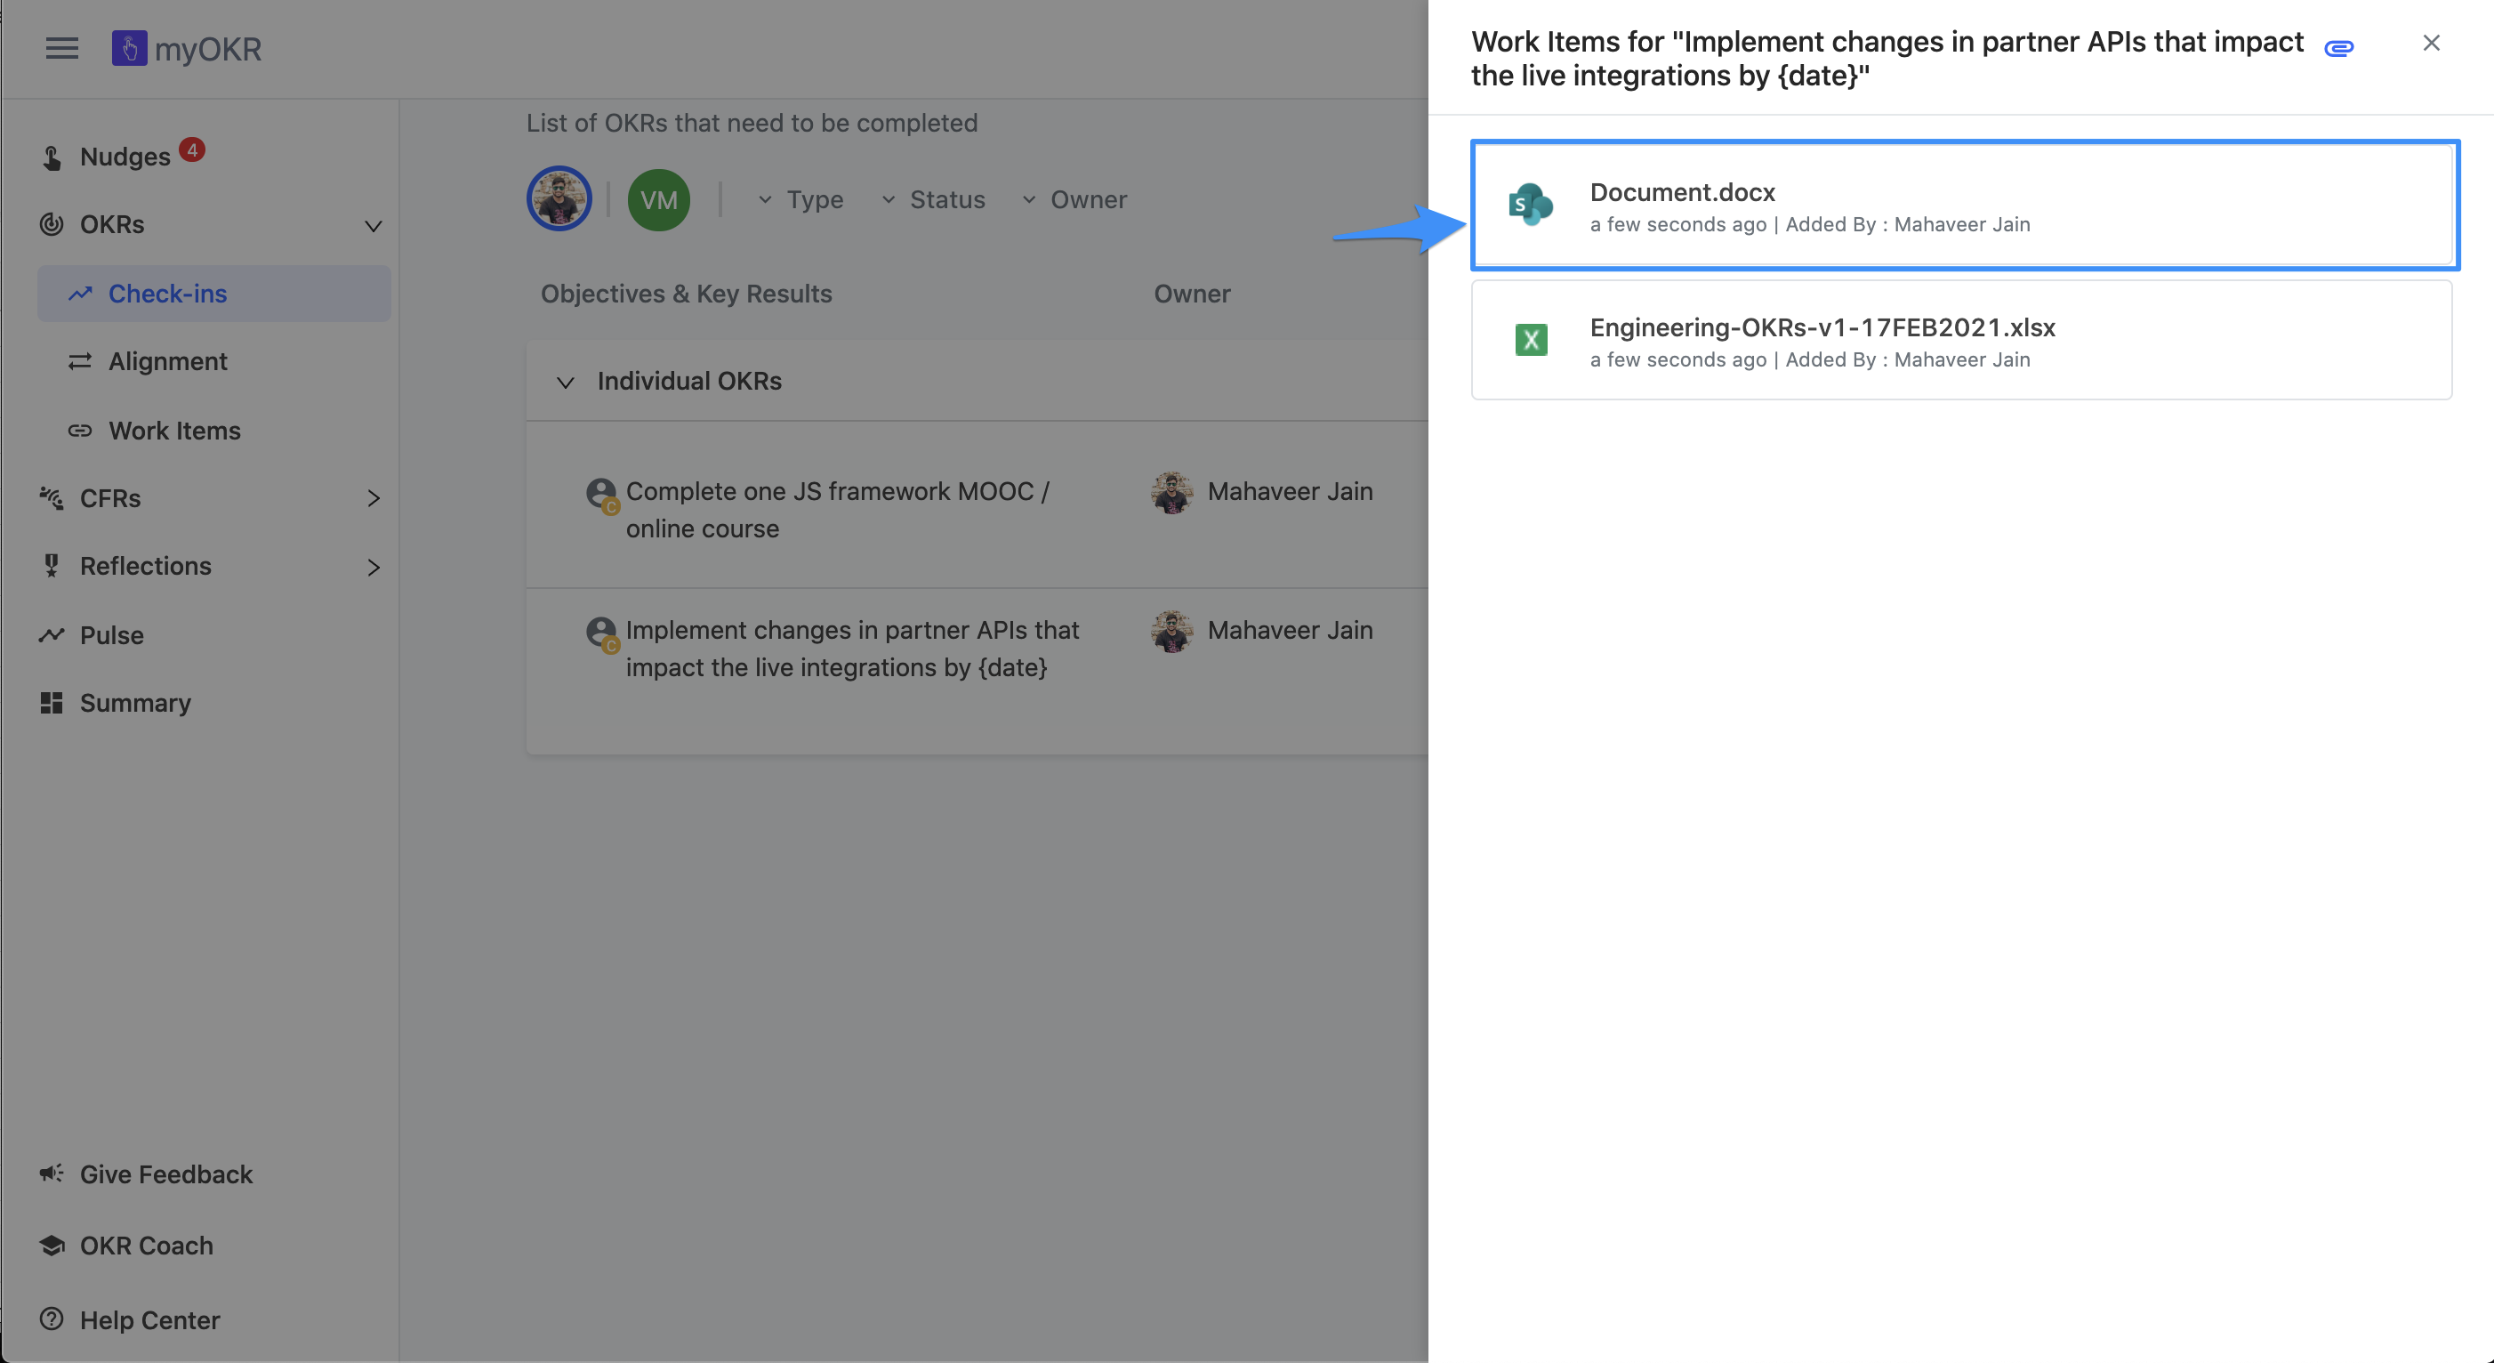
Task: Close the Work Items side panel
Action: (x=2430, y=43)
